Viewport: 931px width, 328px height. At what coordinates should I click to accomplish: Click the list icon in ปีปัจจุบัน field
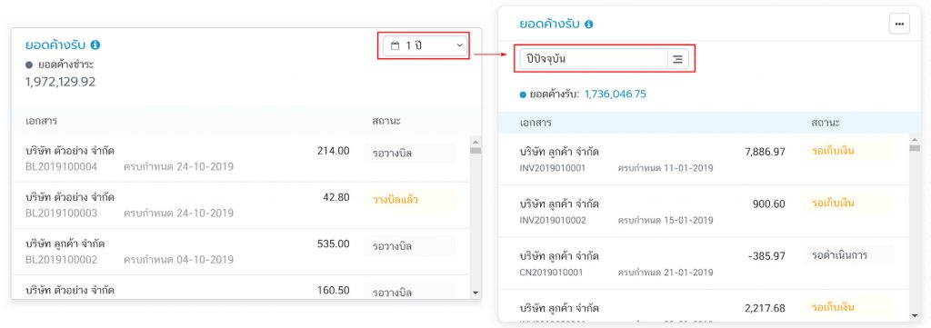pos(677,59)
